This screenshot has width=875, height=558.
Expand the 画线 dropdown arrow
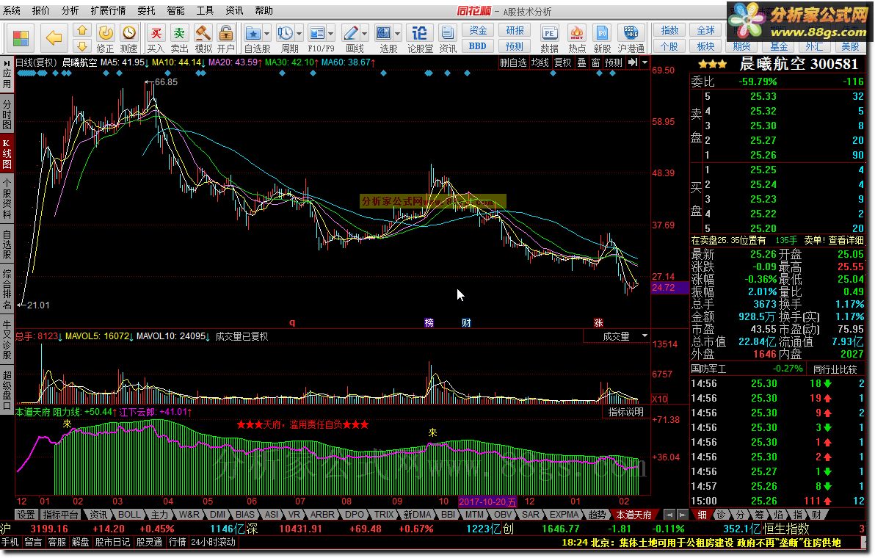point(364,34)
